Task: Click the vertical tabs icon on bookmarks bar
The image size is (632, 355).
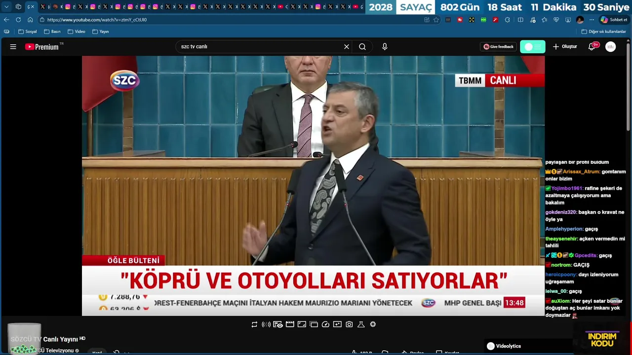Action: pos(6,32)
